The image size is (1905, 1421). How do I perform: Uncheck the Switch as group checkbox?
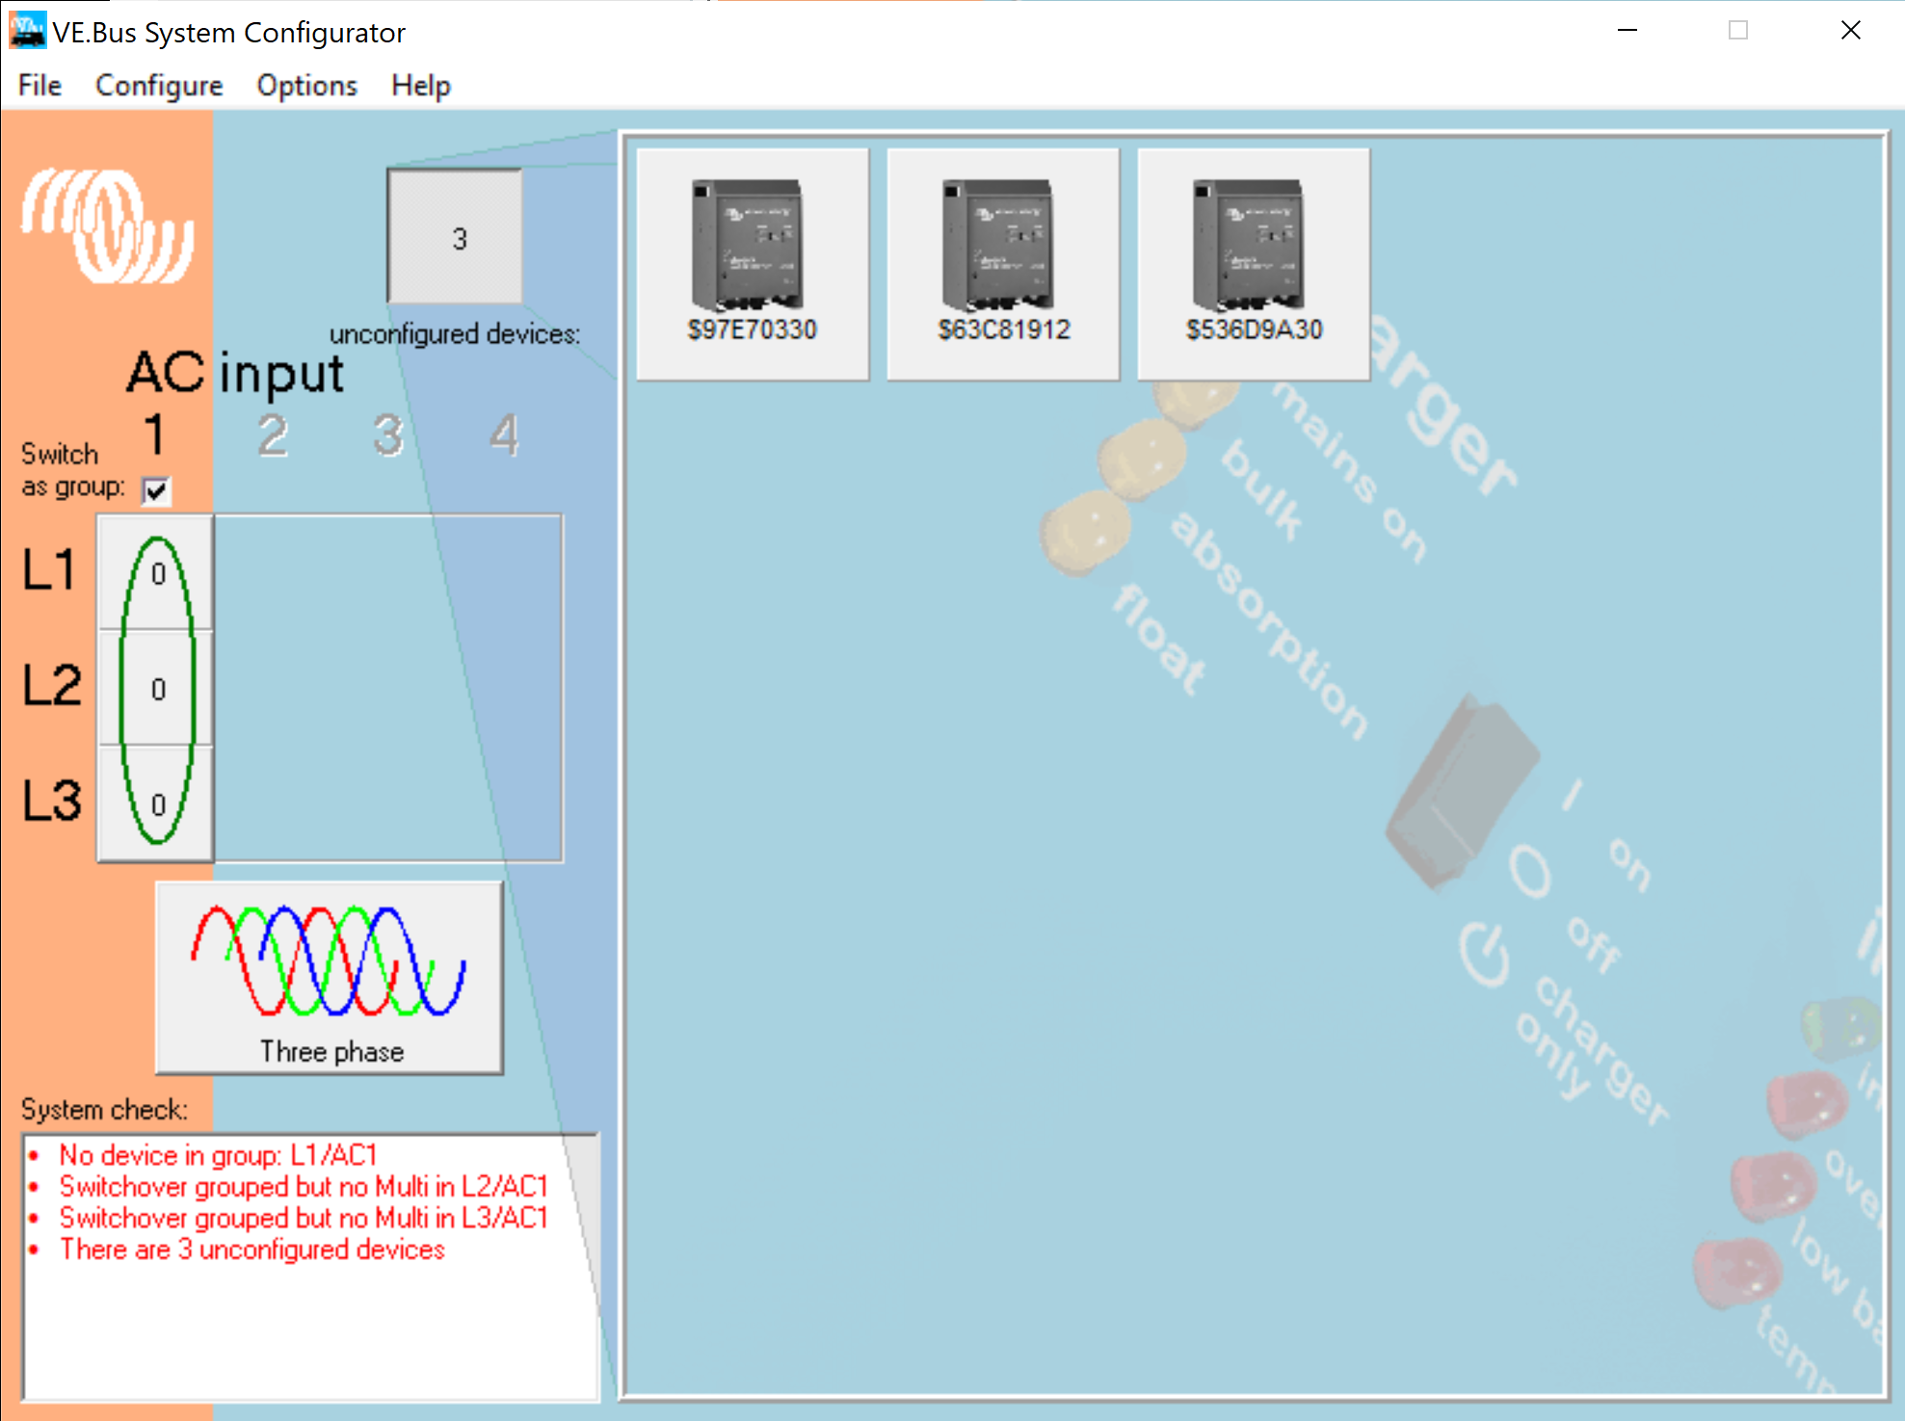click(x=156, y=490)
